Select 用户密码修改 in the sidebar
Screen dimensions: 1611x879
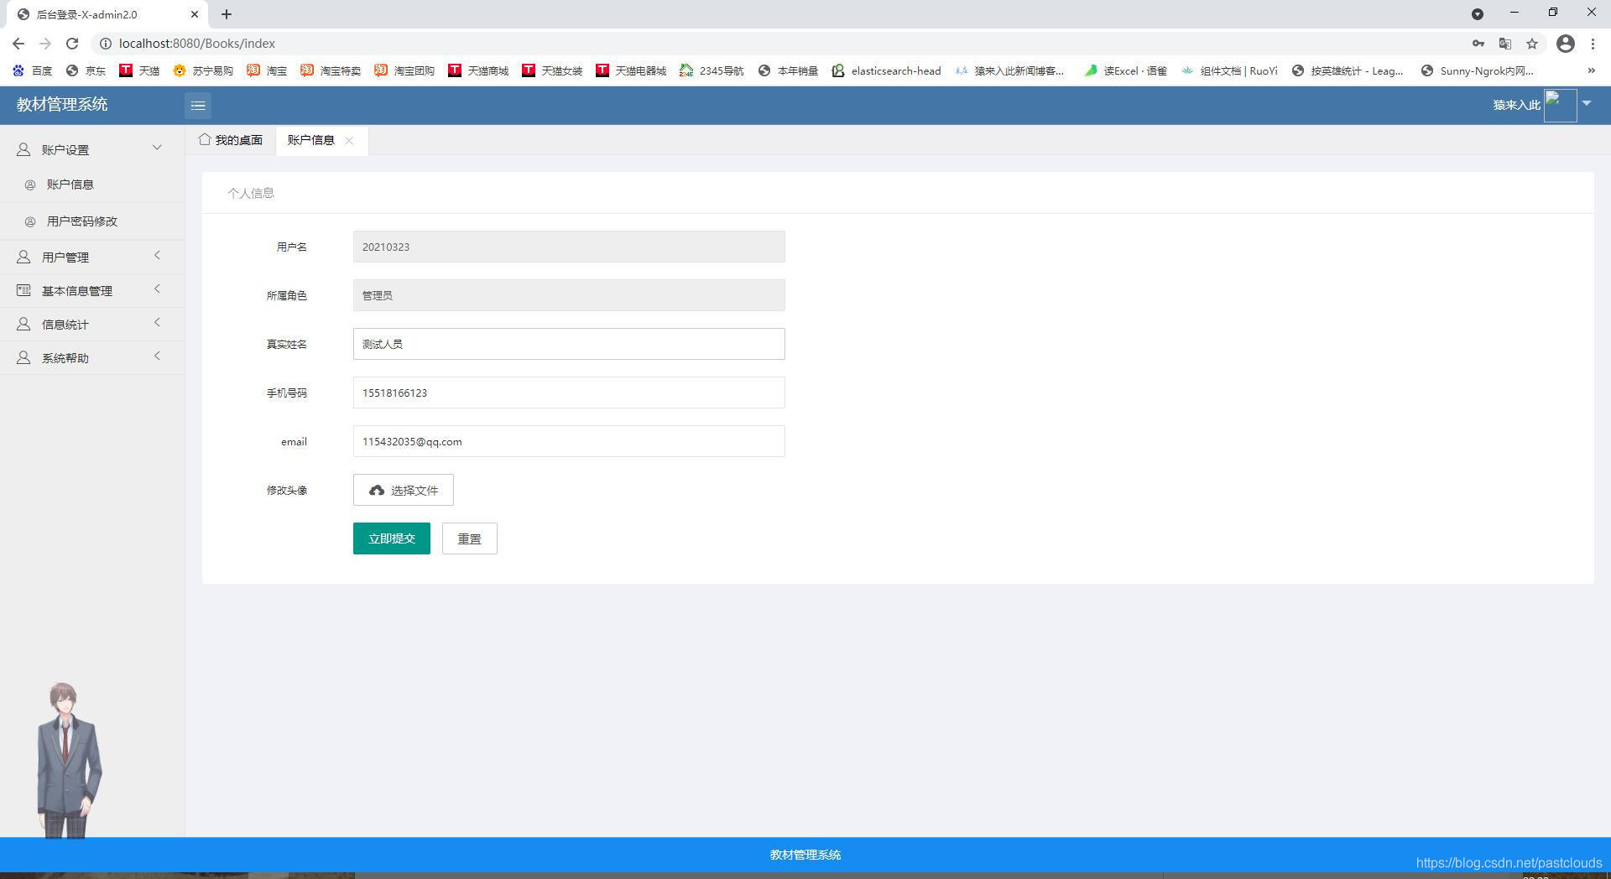click(92, 221)
